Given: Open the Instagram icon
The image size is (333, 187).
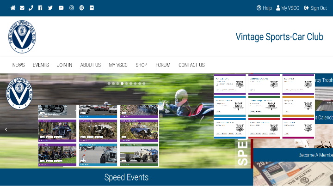Looking at the screenshot, I should click(x=72, y=8).
